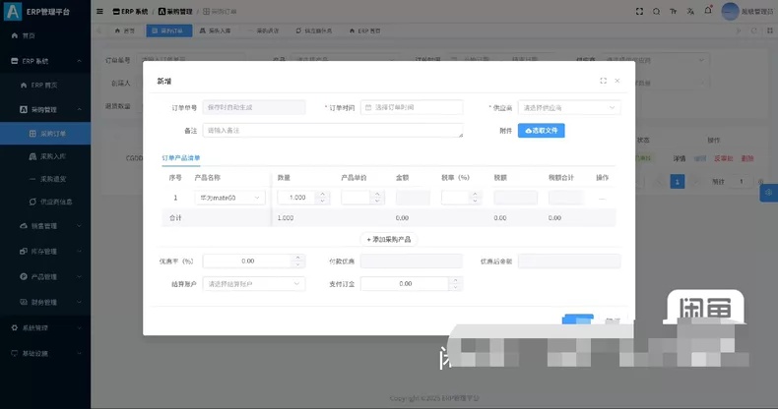Click the blue 选取文件 upload button
This screenshot has height=409, width=778.
pyautogui.click(x=542, y=130)
